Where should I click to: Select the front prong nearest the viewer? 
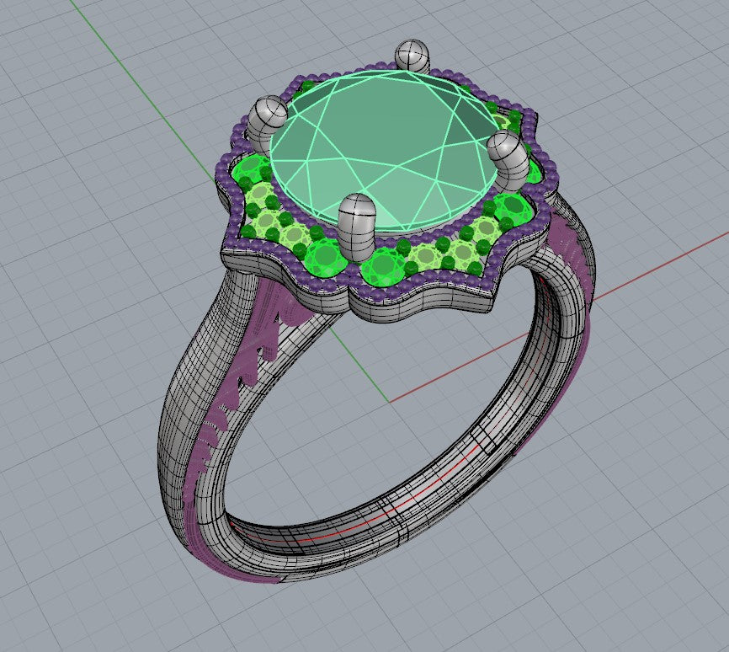point(357,222)
